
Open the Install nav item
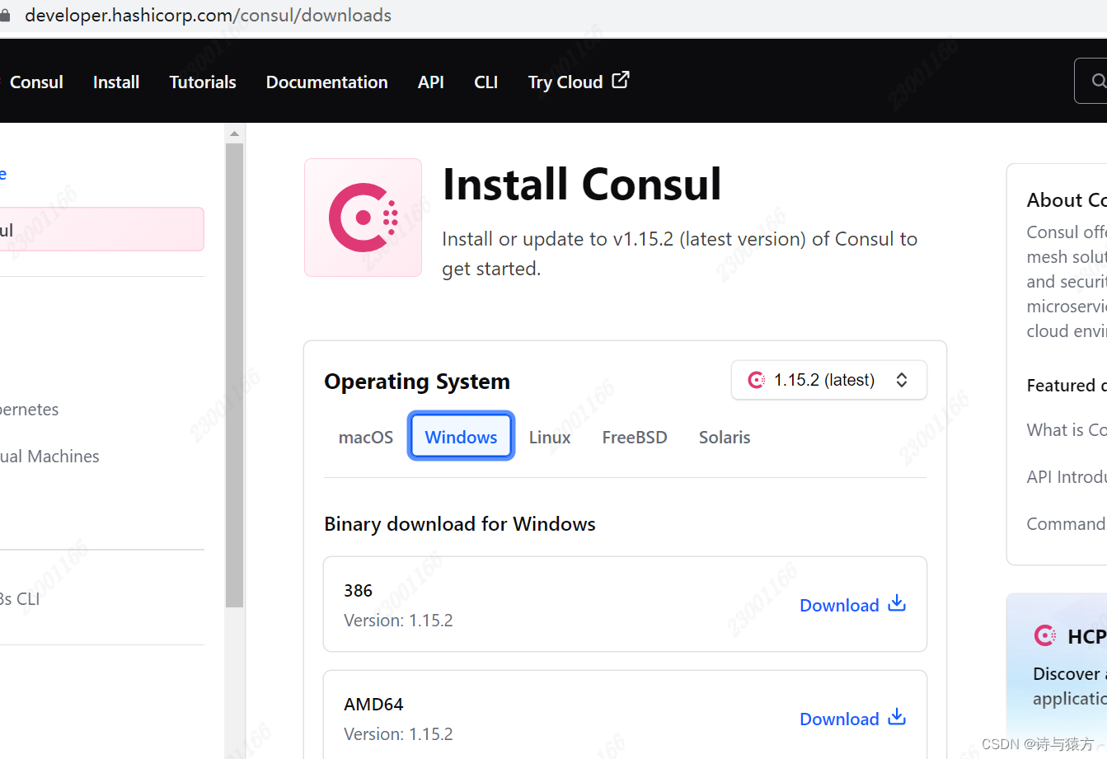[116, 82]
